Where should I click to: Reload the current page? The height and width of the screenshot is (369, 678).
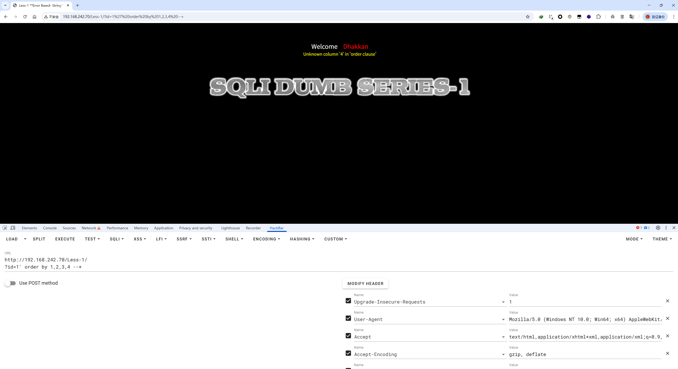pyautogui.click(x=25, y=17)
